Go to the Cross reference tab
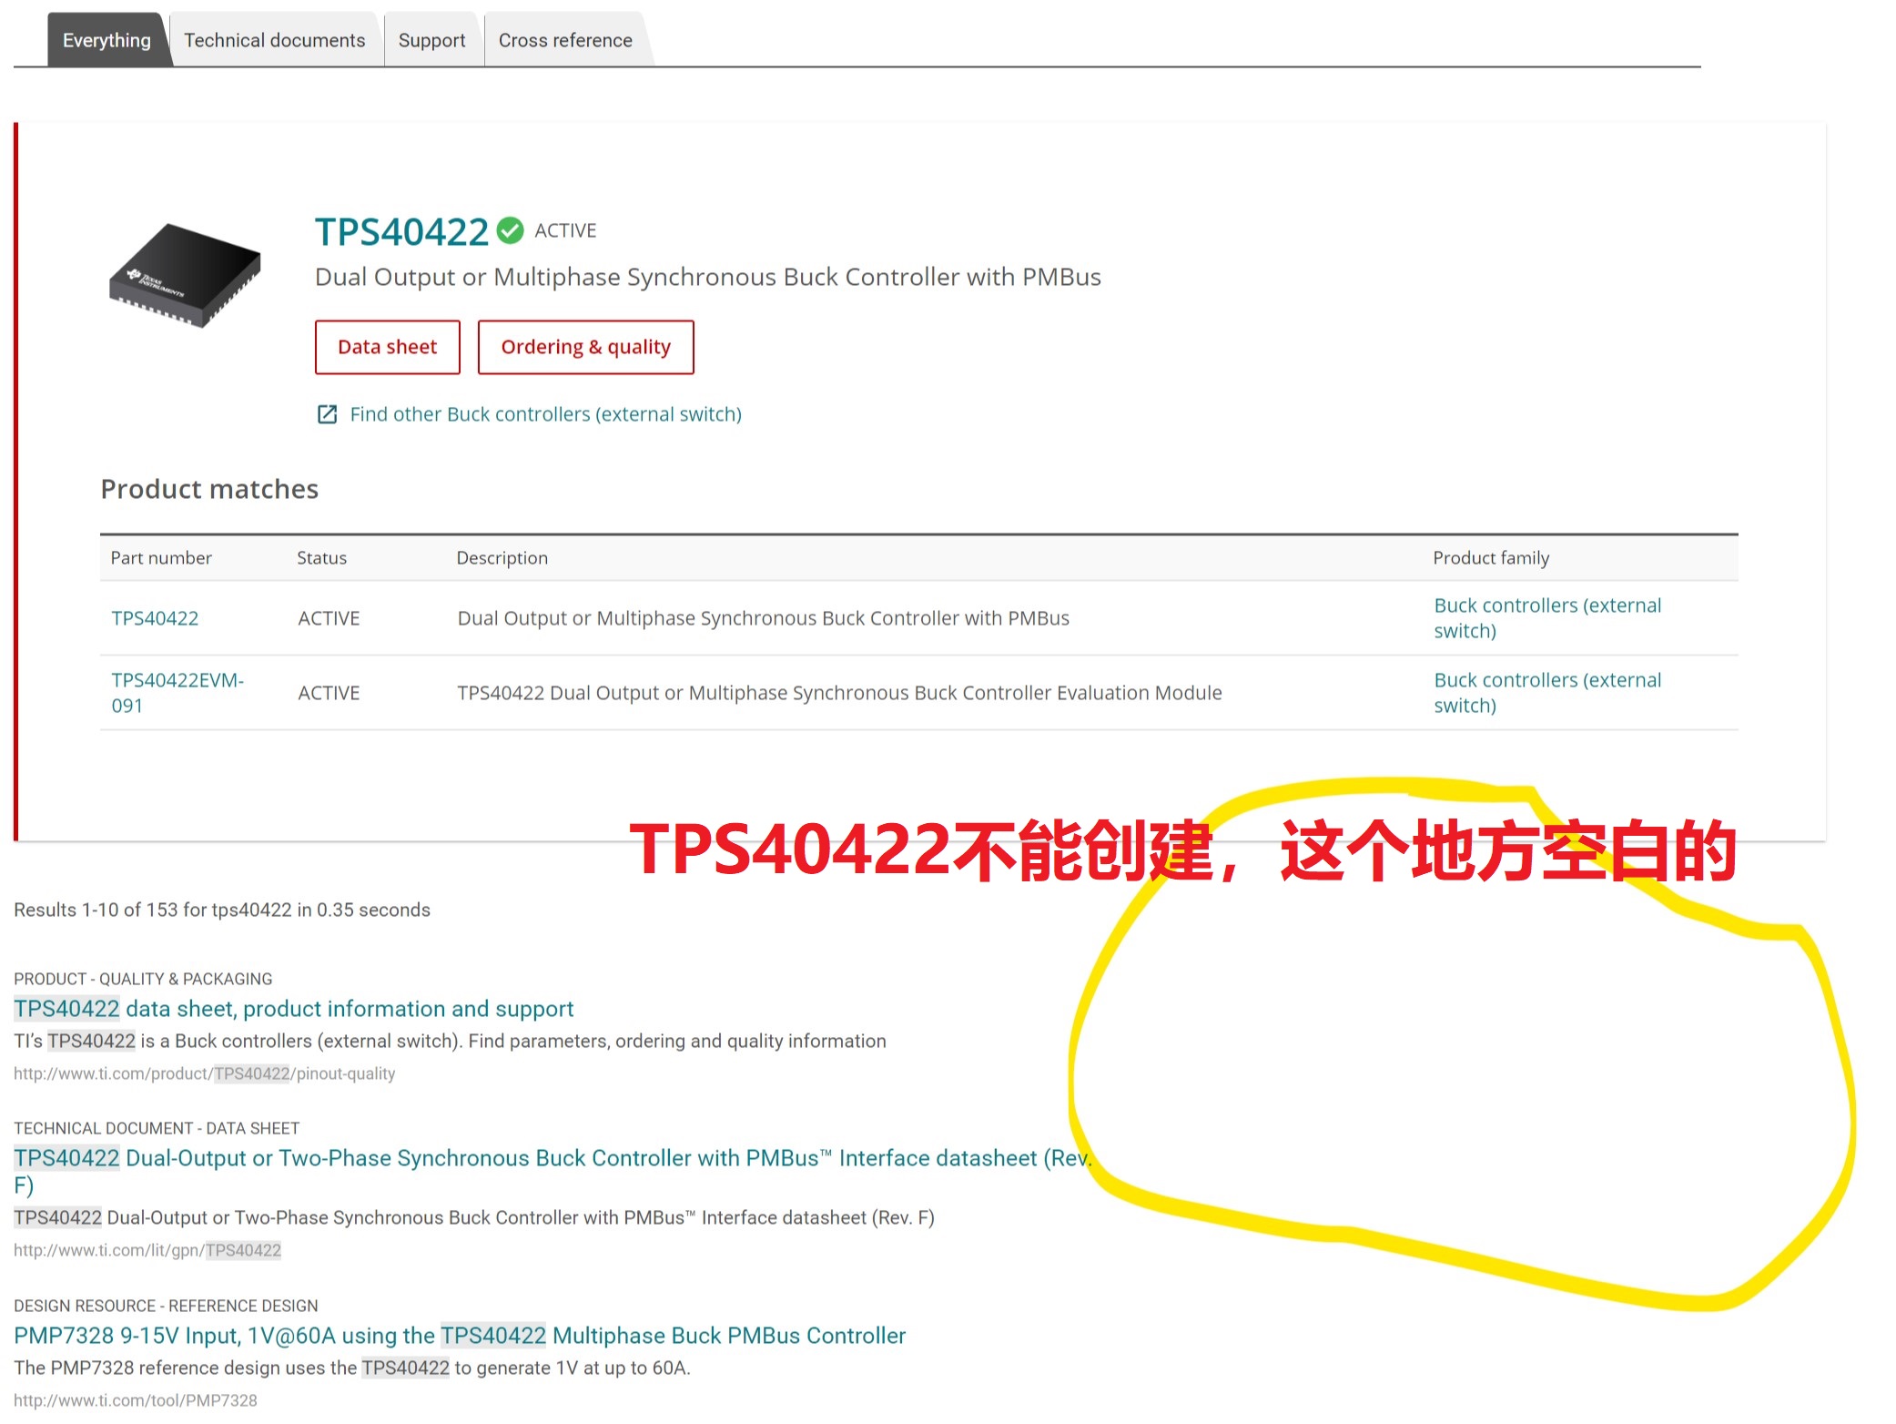 click(x=564, y=40)
